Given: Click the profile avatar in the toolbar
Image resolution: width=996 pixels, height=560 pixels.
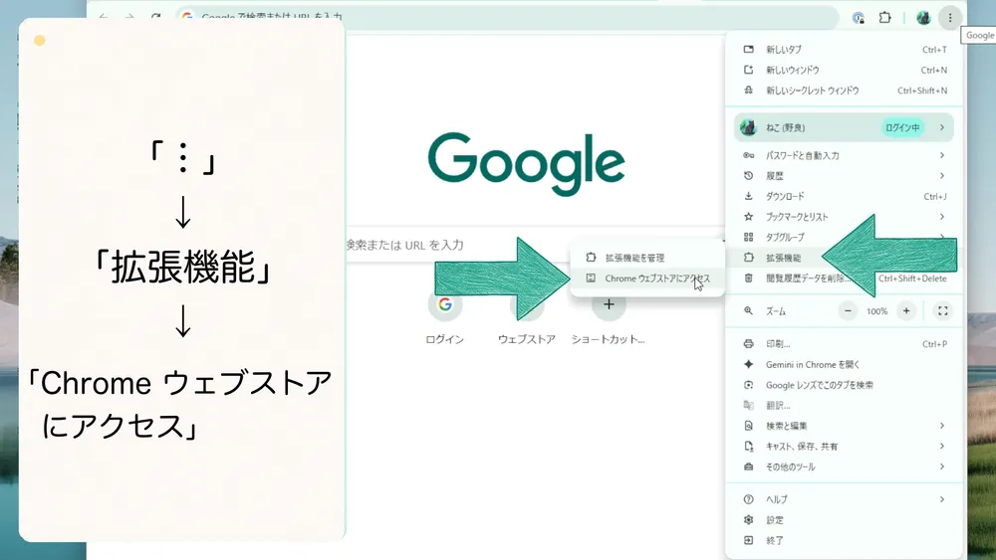Looking at the screenshot, I should (923, 18).
